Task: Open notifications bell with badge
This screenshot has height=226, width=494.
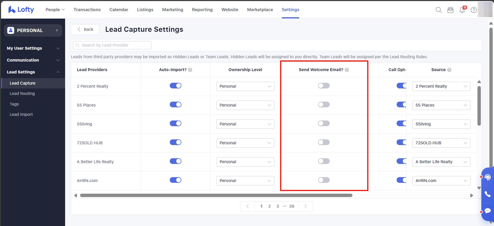Action: coord(462,10)
